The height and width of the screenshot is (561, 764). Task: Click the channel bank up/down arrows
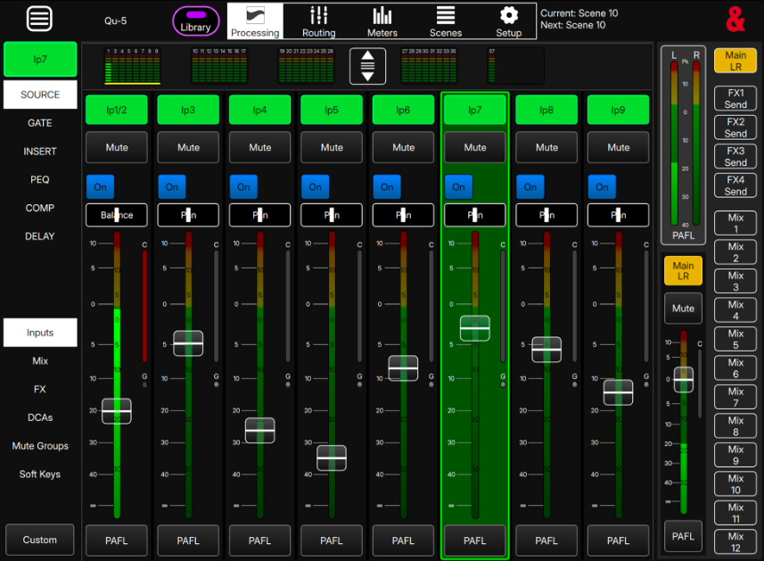tap(368, 66)
